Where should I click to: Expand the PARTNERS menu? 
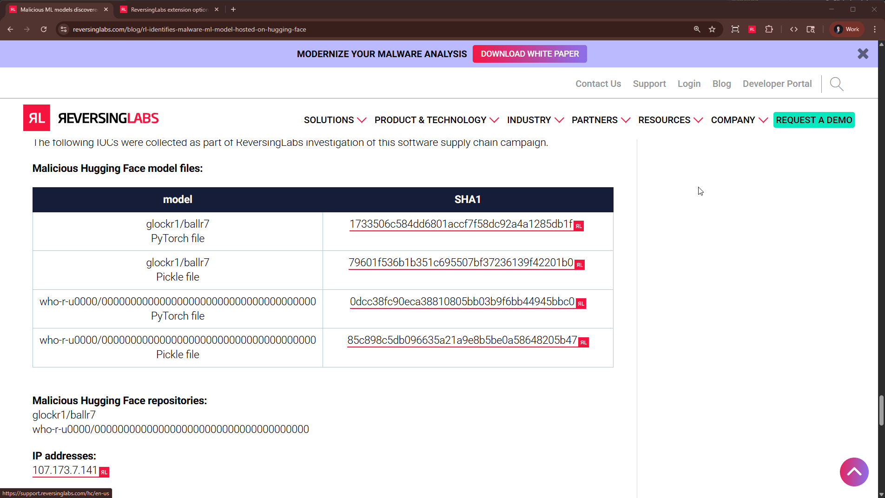(x=601, y=120)
